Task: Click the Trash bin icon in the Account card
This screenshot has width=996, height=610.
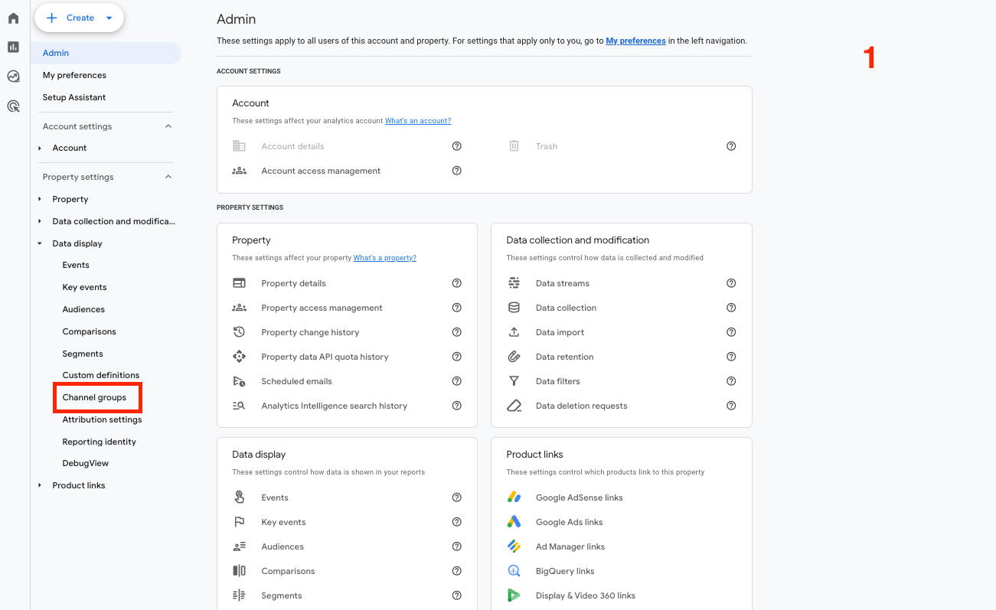Action: point(514,145)
